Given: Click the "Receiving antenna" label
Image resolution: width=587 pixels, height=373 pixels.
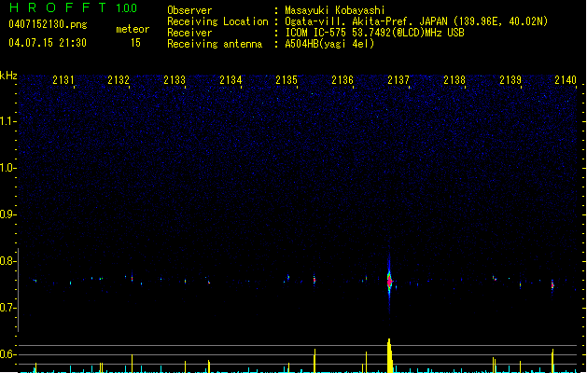Looking at the screenshot, I should coord(215,44).
